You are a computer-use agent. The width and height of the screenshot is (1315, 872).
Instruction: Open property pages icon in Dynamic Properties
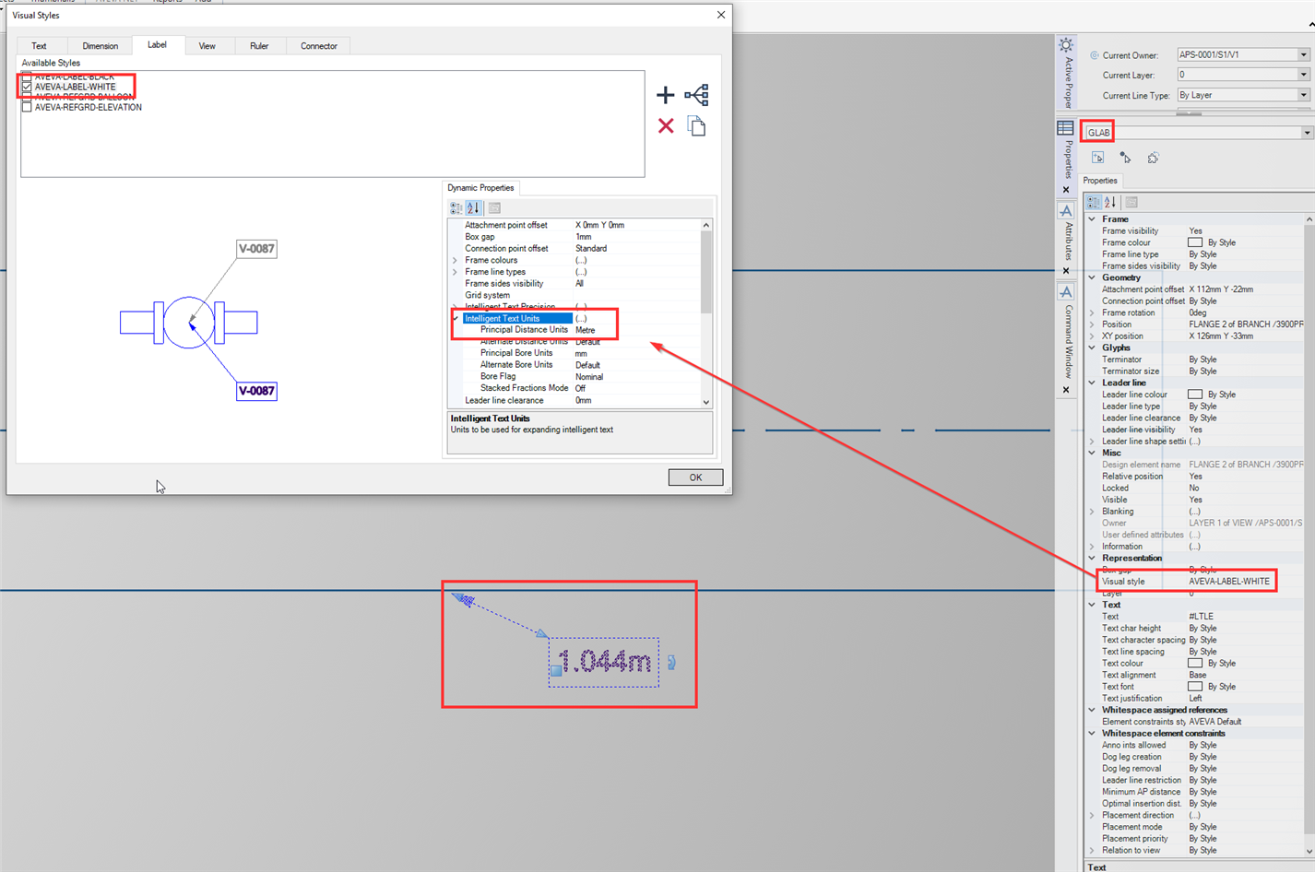(x=494, y=208)
